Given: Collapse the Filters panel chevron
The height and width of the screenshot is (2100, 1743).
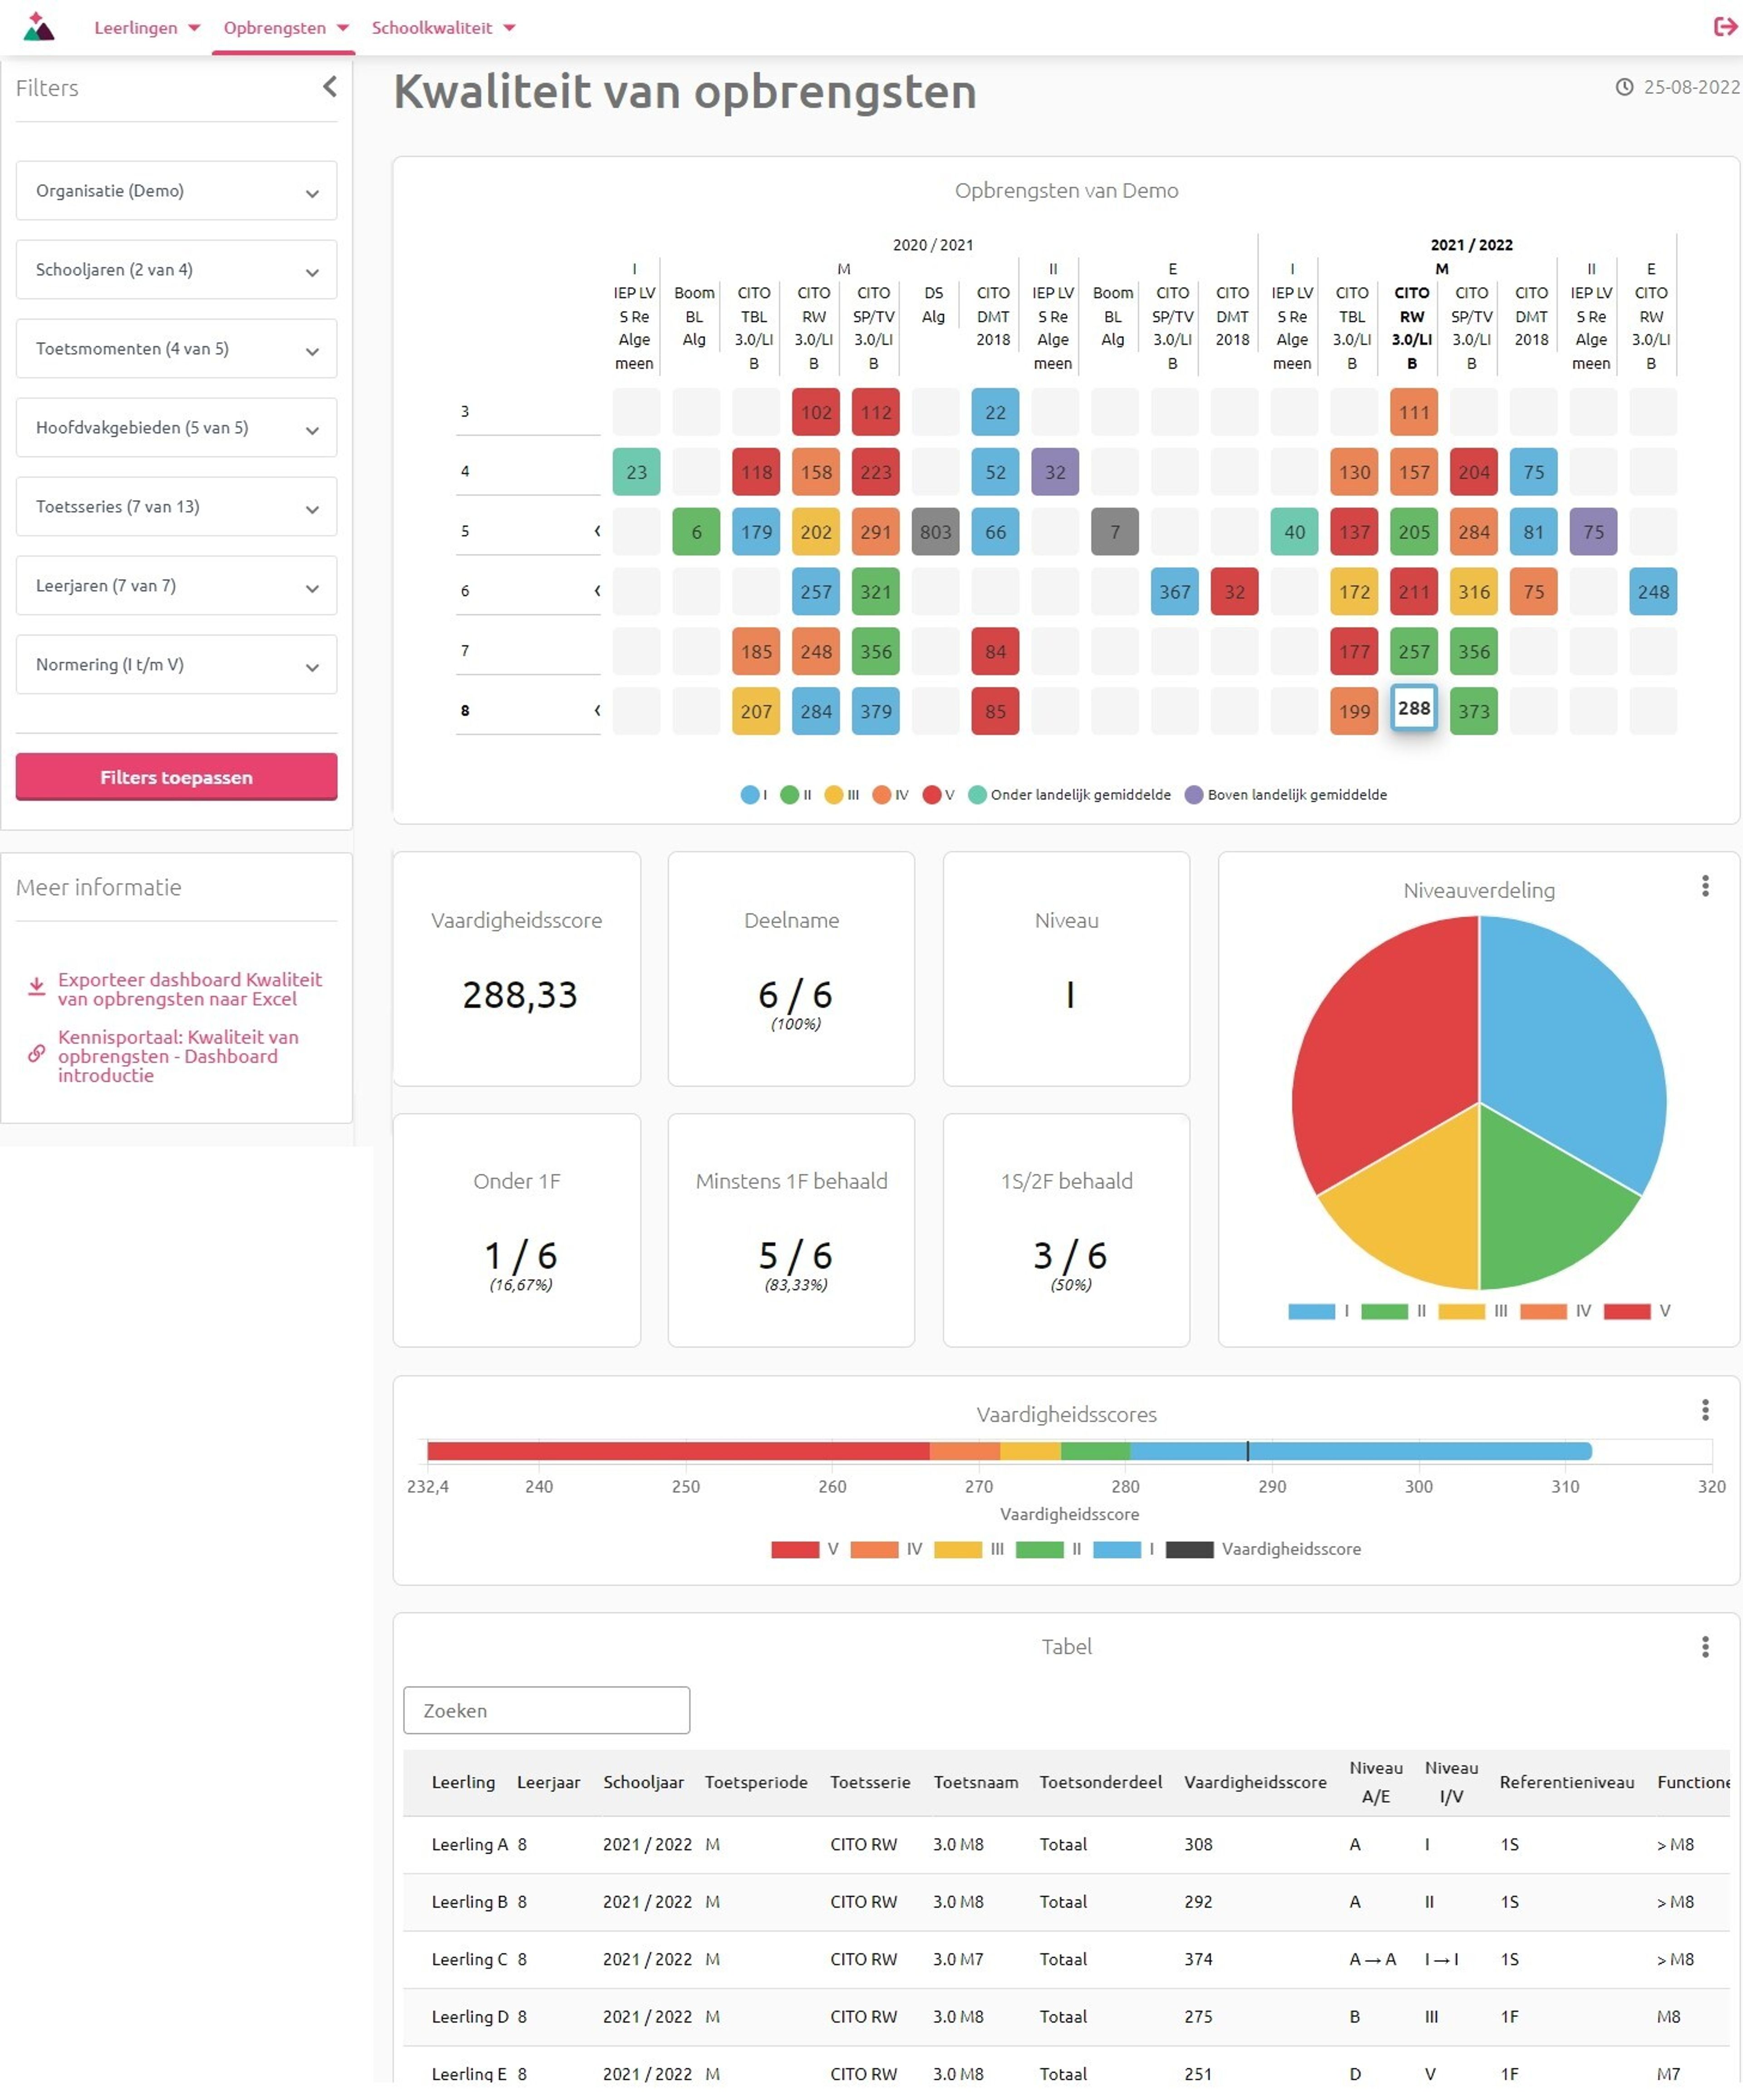Looking at the screenshot, I should coord(330,87).
